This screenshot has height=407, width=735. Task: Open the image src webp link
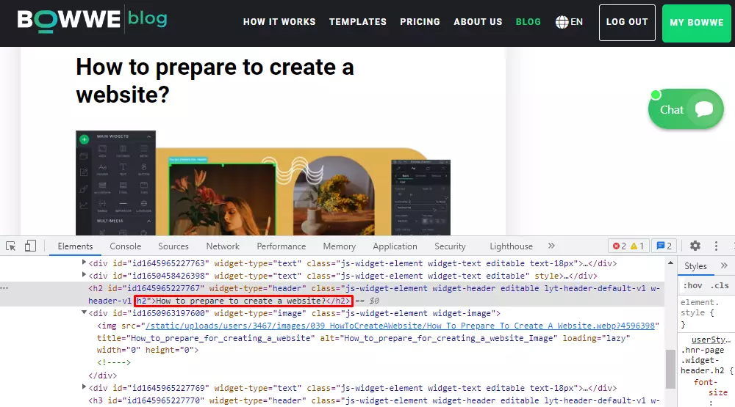point(402,326)
